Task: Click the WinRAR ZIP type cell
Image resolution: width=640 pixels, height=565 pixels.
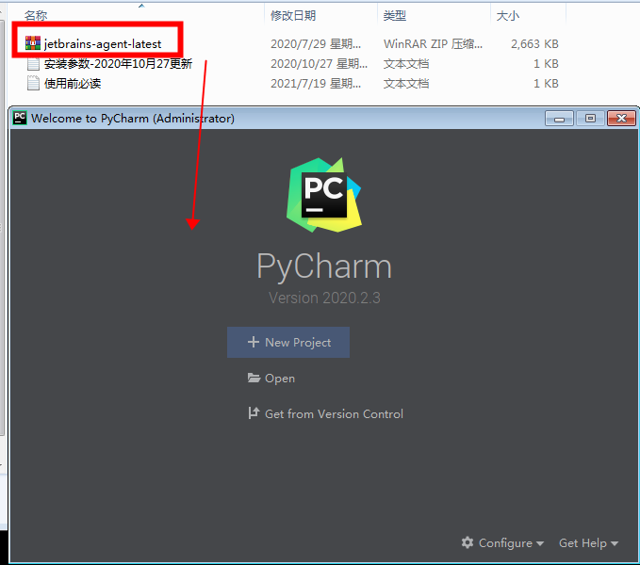Action: 433,43
